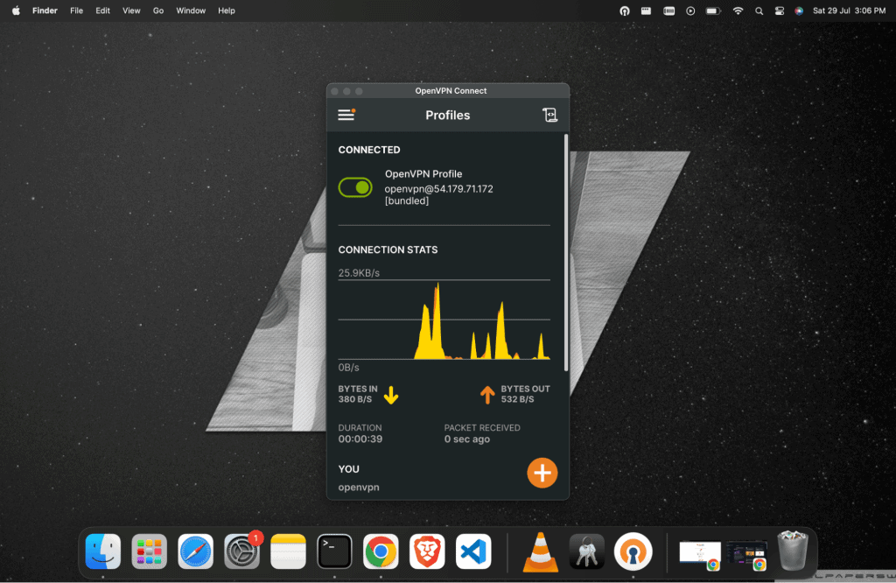The width and height of the screenshot is (896, 583).
Task: Toggle off the OpenVPN Profile connection
Action: click(x=355, y=187)
